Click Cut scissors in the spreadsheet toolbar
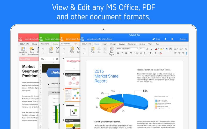Viewport: 207px width, 129px height. point(57,49)
